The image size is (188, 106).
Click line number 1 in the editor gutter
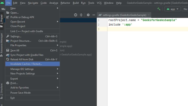99,20
